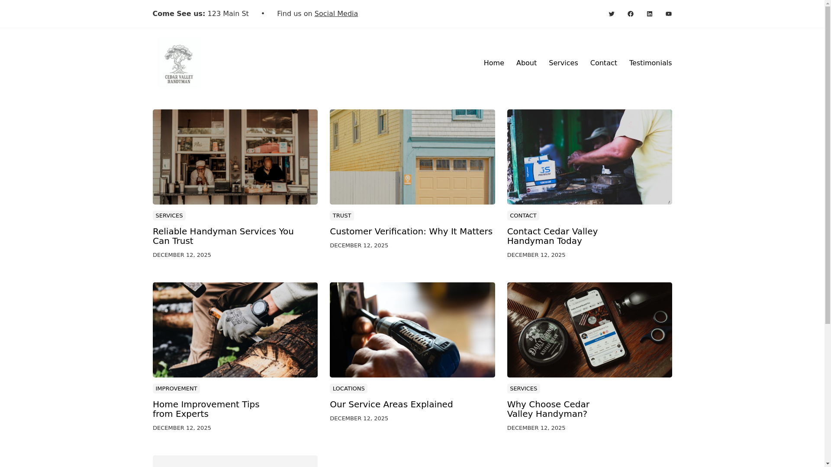Click the date under Contact Cedar Valley post
Viewport: 831px width, 467px height.
(536, 255)
